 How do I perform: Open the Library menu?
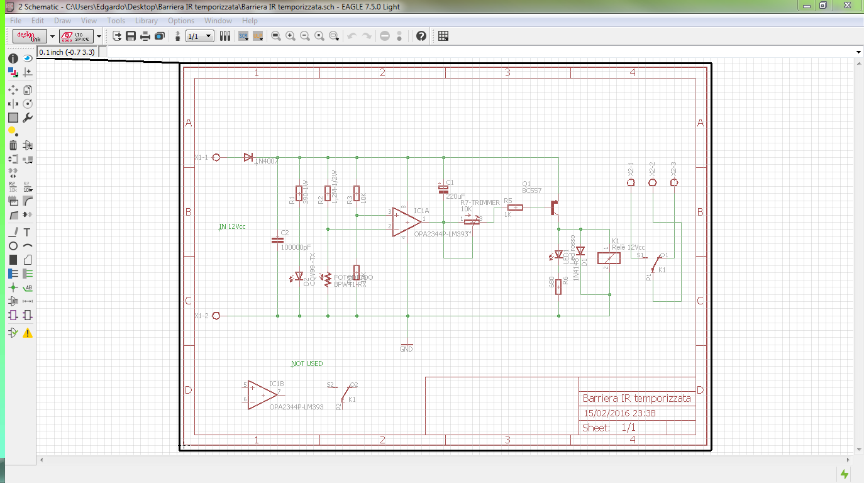pos(147,21)
